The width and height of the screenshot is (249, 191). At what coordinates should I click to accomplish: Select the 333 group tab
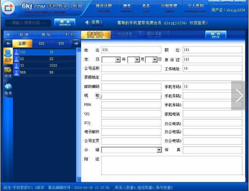61,44
